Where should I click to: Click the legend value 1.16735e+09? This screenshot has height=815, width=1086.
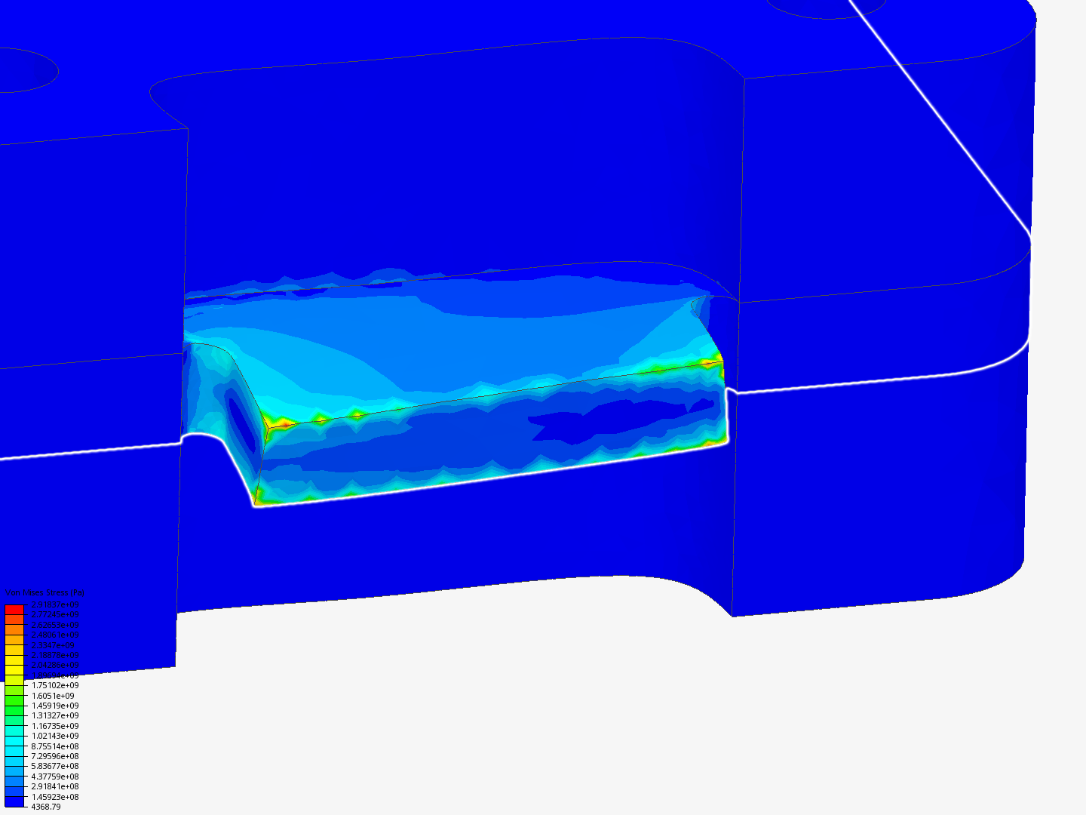click(x=55, y=727)
